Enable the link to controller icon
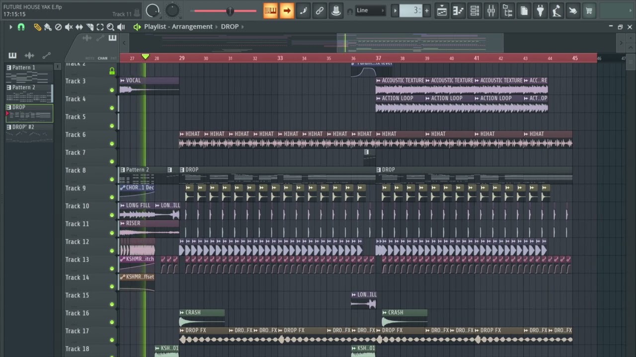This screenshot has height=357, width=636. pos(319,10)
